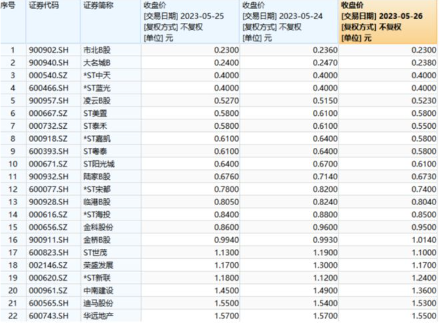Select the 2023-05-24 closing price column header

(x=289, y=21)
